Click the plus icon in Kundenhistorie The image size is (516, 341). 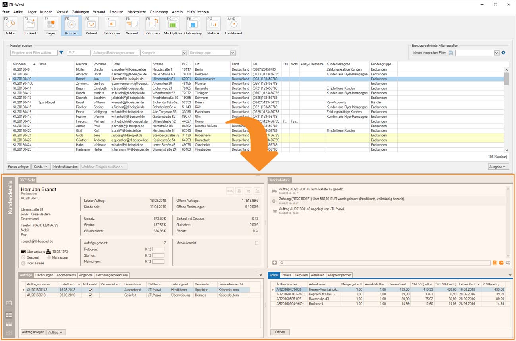coord(274,263)
